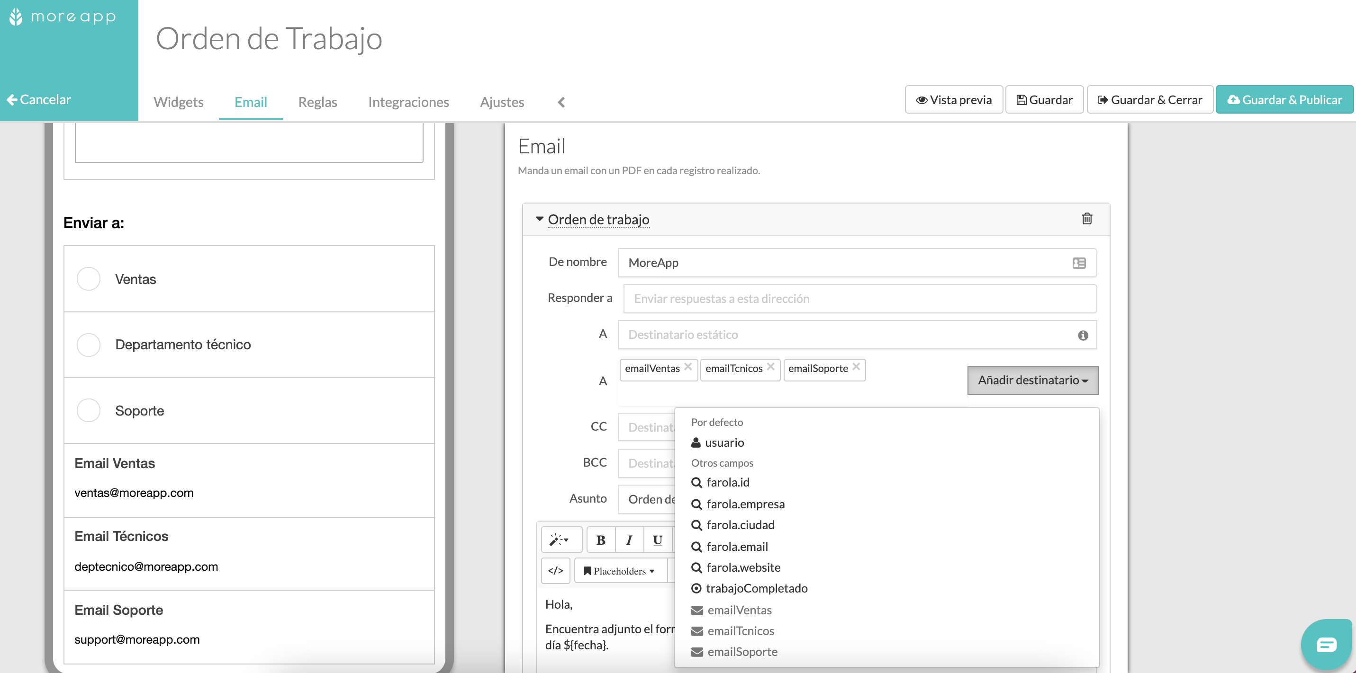Click the Email Soporte field in preview

coord(249,627)
